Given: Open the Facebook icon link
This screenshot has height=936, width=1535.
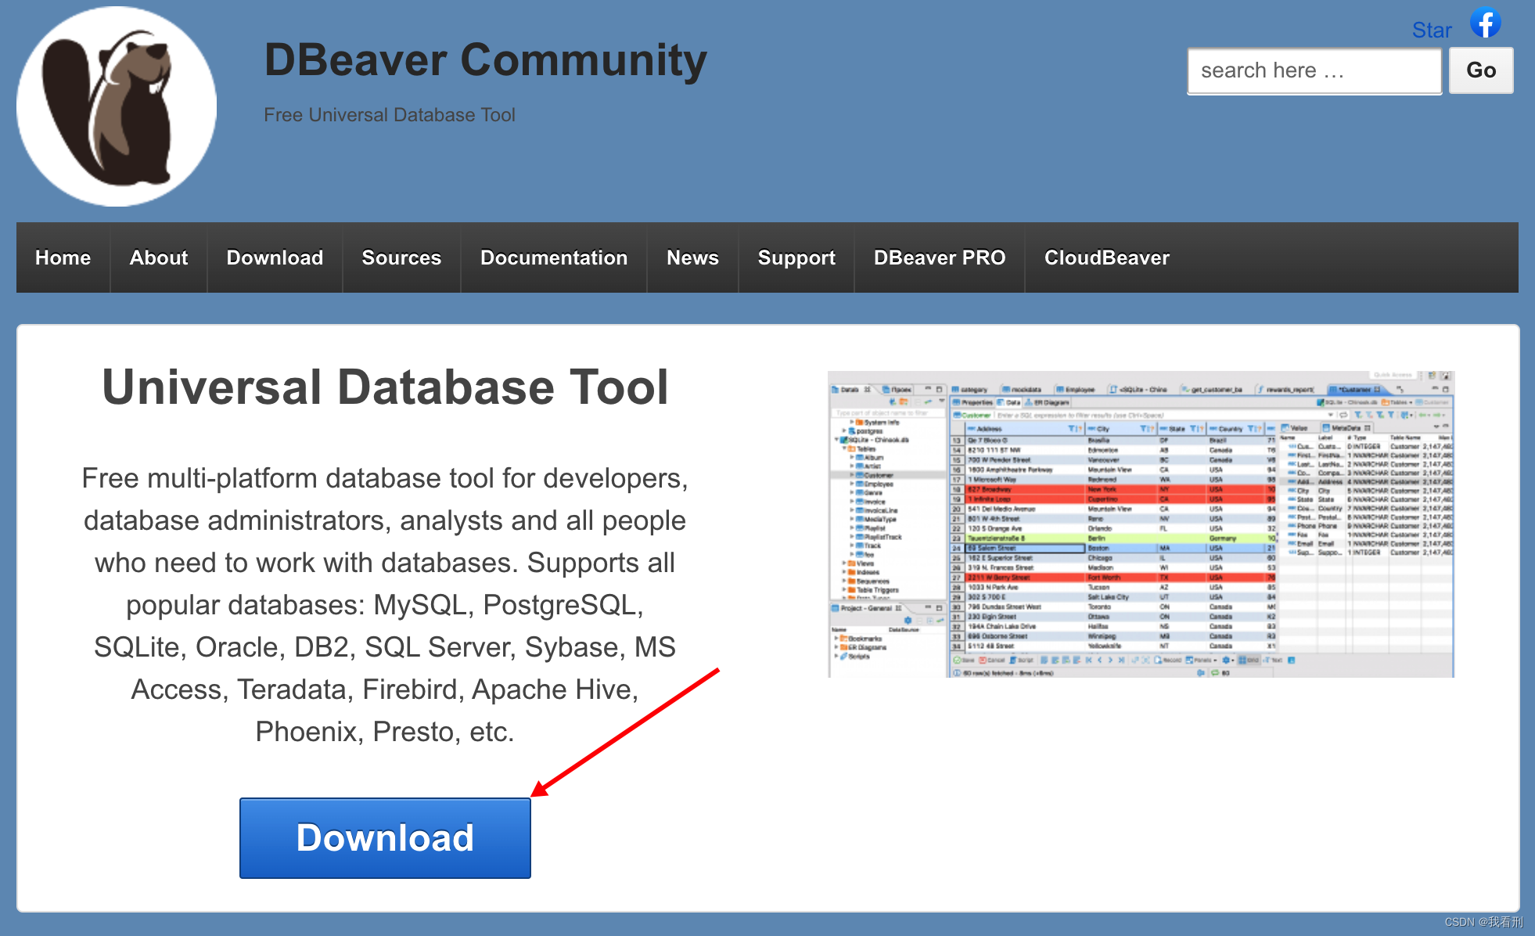Looking at the screenshot, I should point(1485,22).
